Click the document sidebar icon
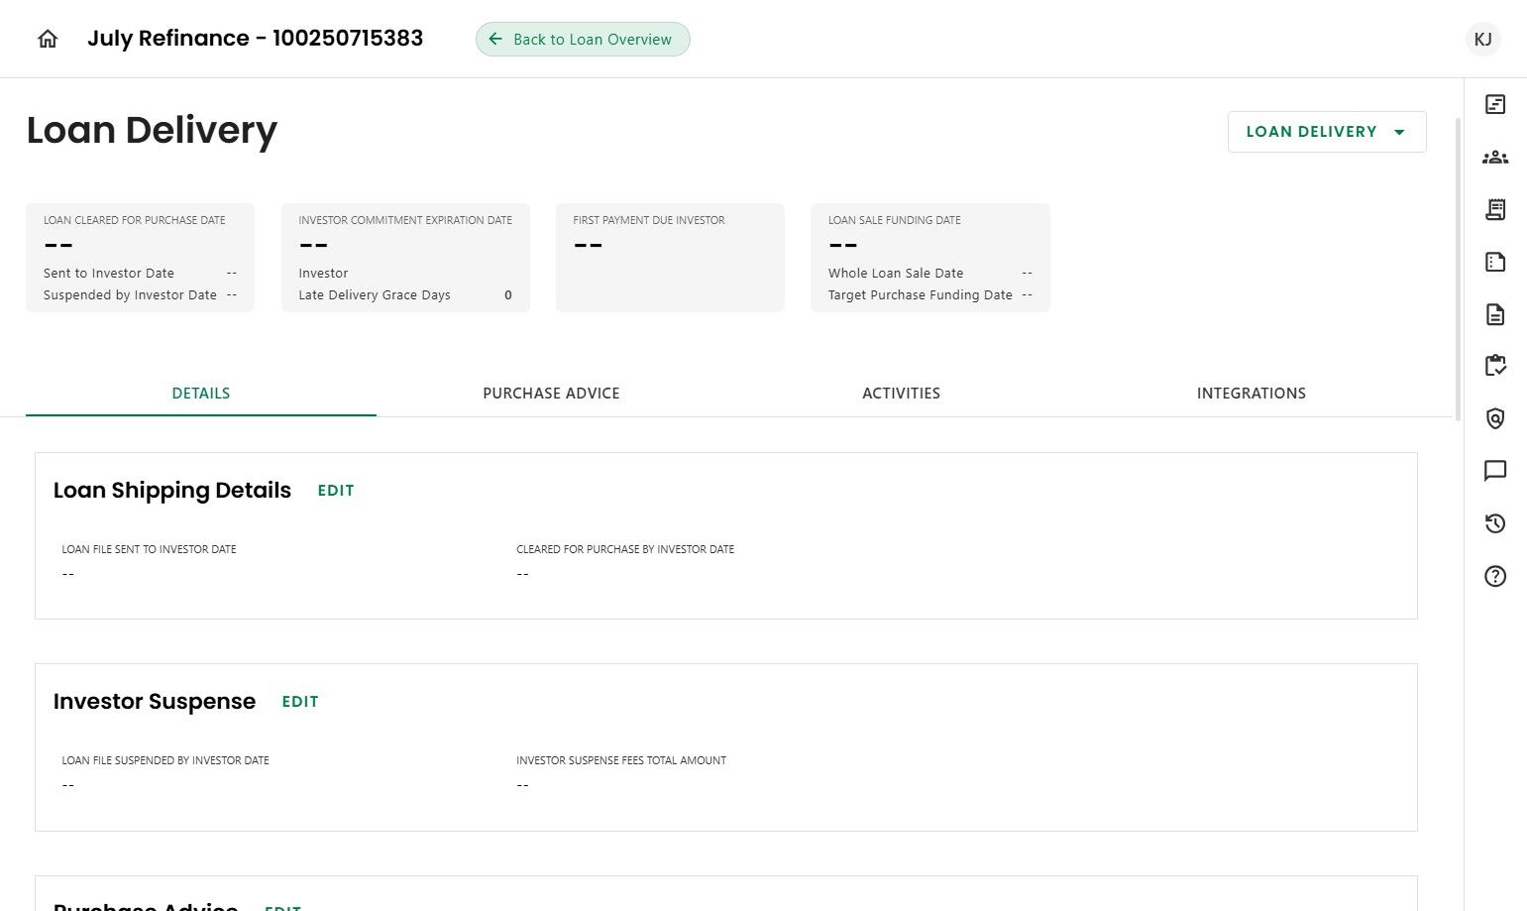This screenshot has width=1527, height=911. coord(1495,314)
